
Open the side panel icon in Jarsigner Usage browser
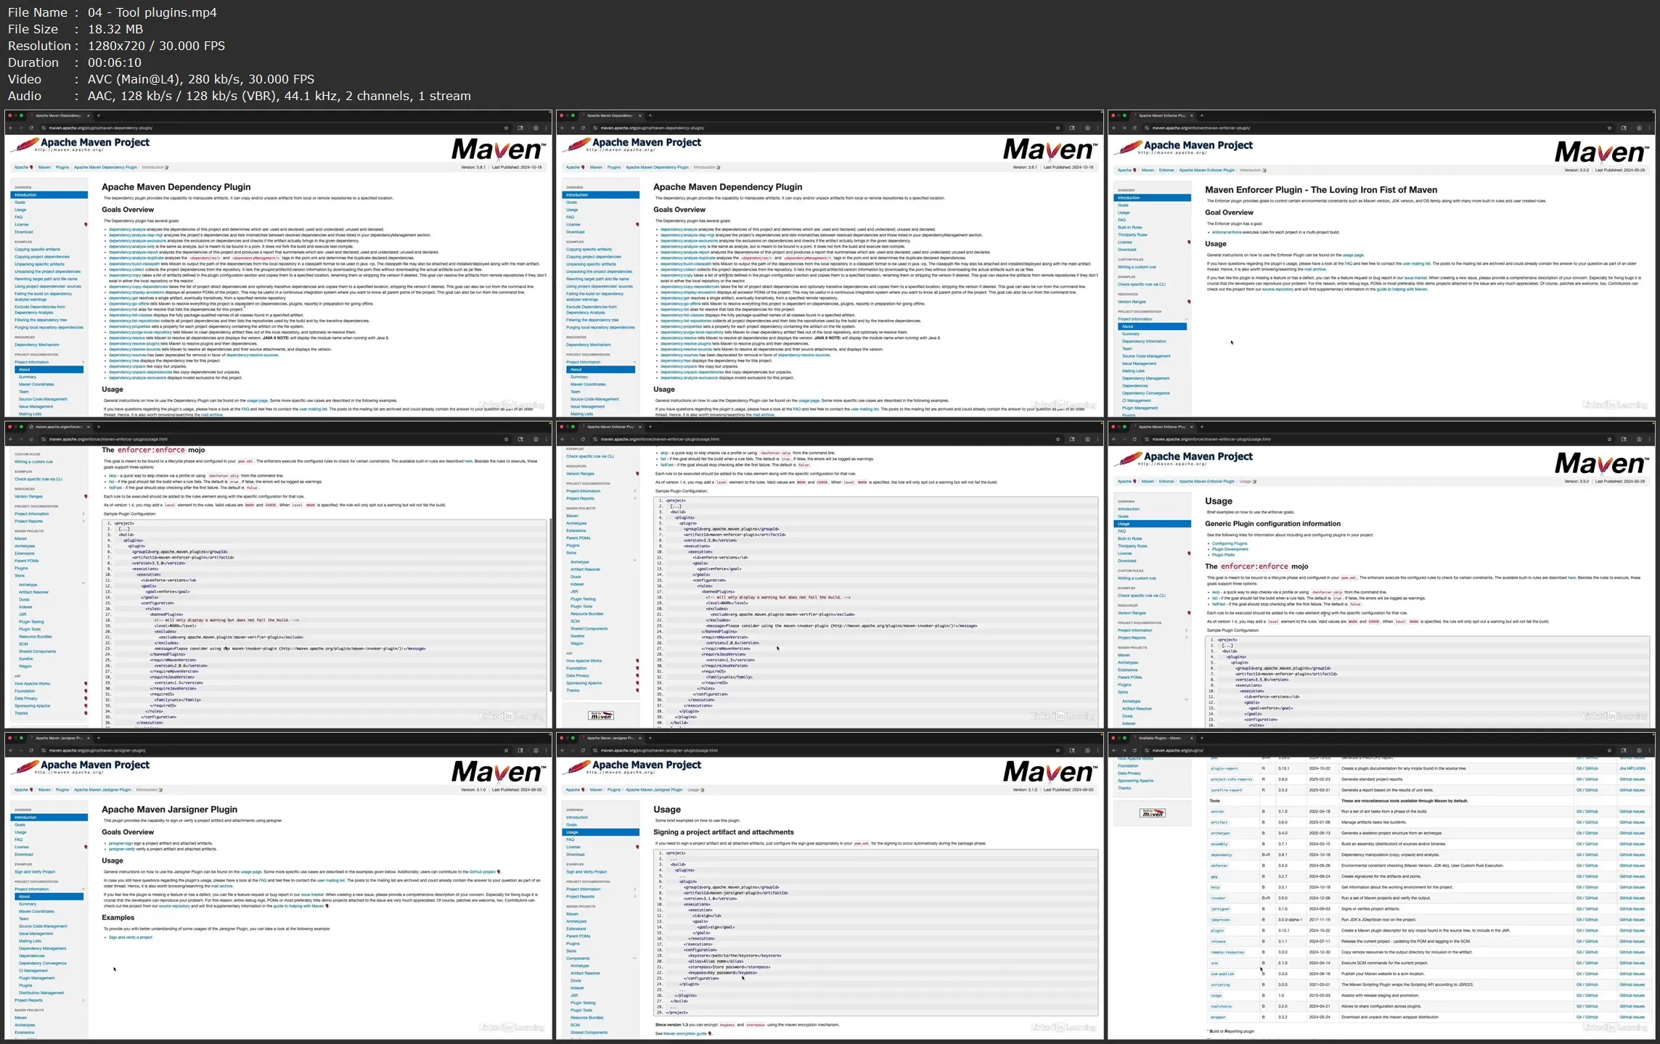point(1072,750)
